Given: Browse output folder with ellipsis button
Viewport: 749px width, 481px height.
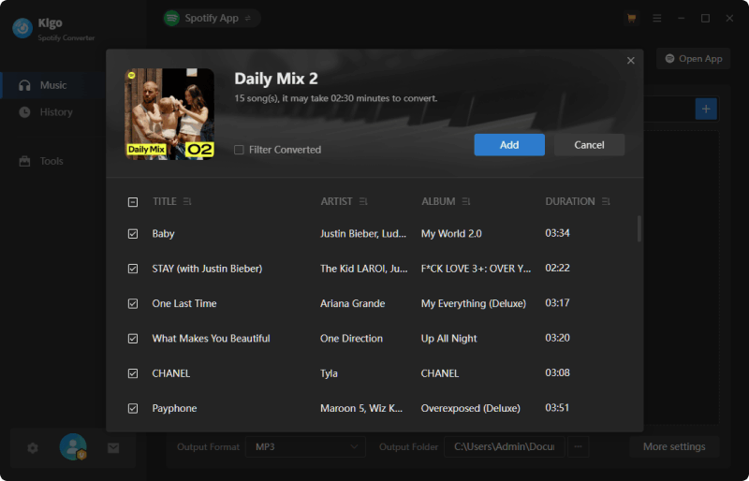Looking at the screenshot, I should [x=578, y=447].
